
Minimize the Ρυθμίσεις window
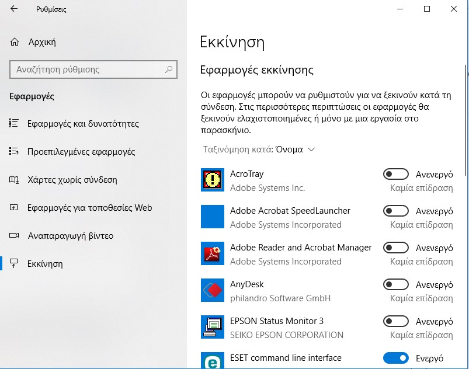pyautogui.click(x=400, y=9)
